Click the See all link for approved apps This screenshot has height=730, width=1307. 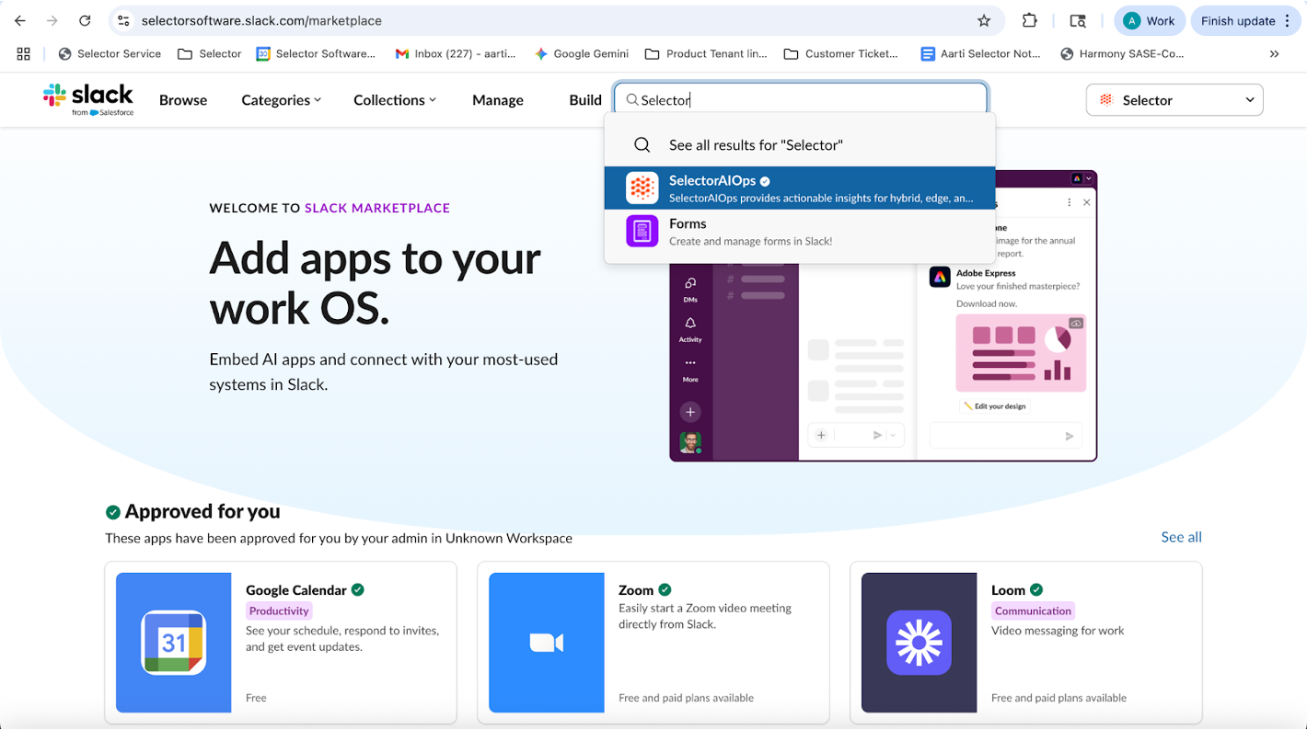1181,537
